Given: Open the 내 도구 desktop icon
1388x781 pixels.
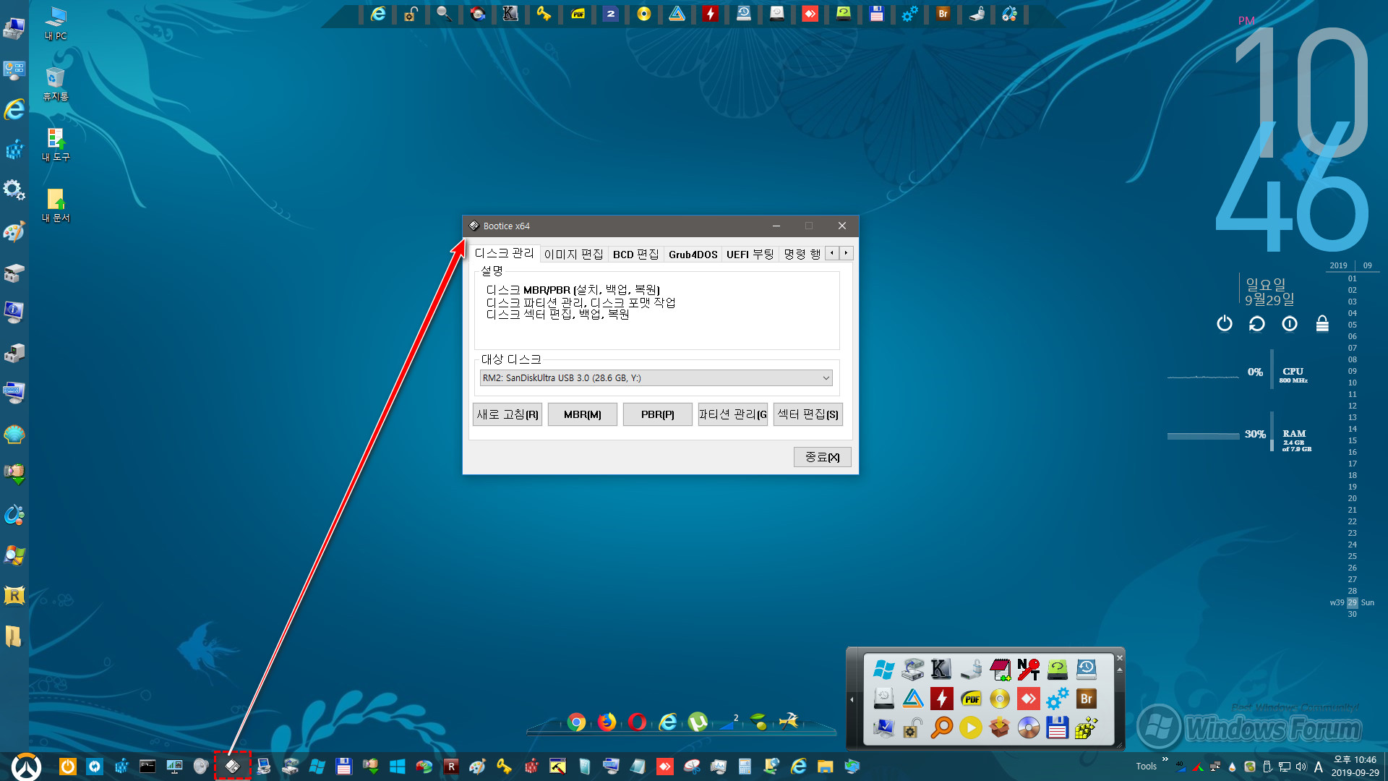Looking at the screenshot, I should pyautogui.click(x=56, y=145).
